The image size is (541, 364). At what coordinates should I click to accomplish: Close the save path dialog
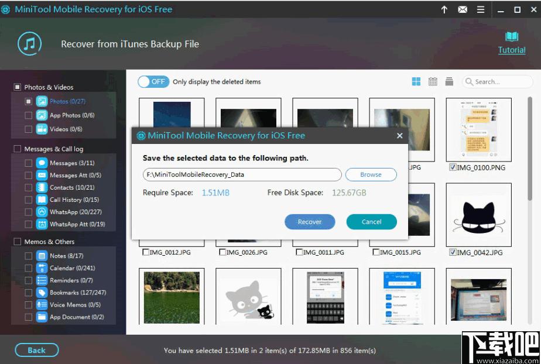tap(399, 136)
